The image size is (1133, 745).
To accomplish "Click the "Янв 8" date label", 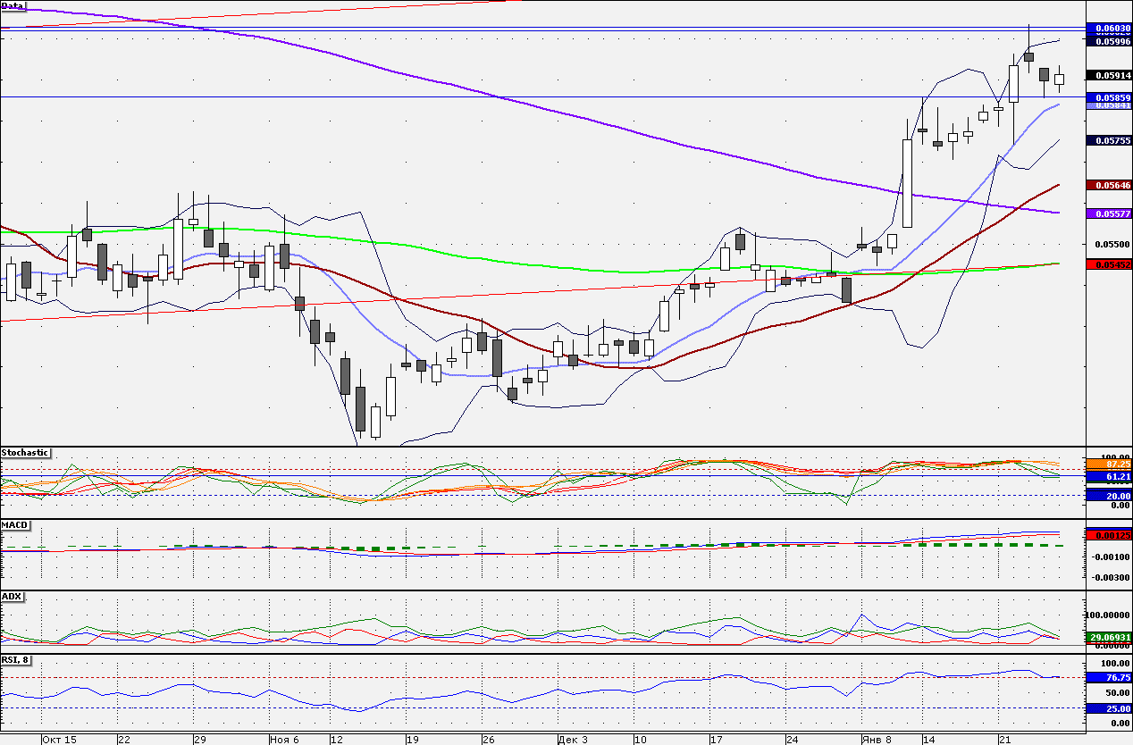I will click(877, 740).
